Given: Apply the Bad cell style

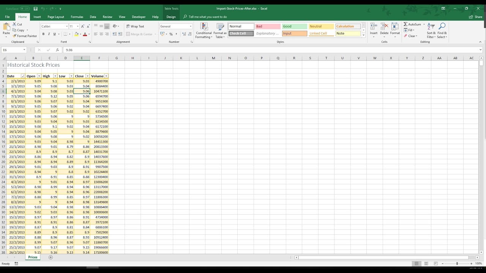Looking at the screenshot, I should 268,27.
